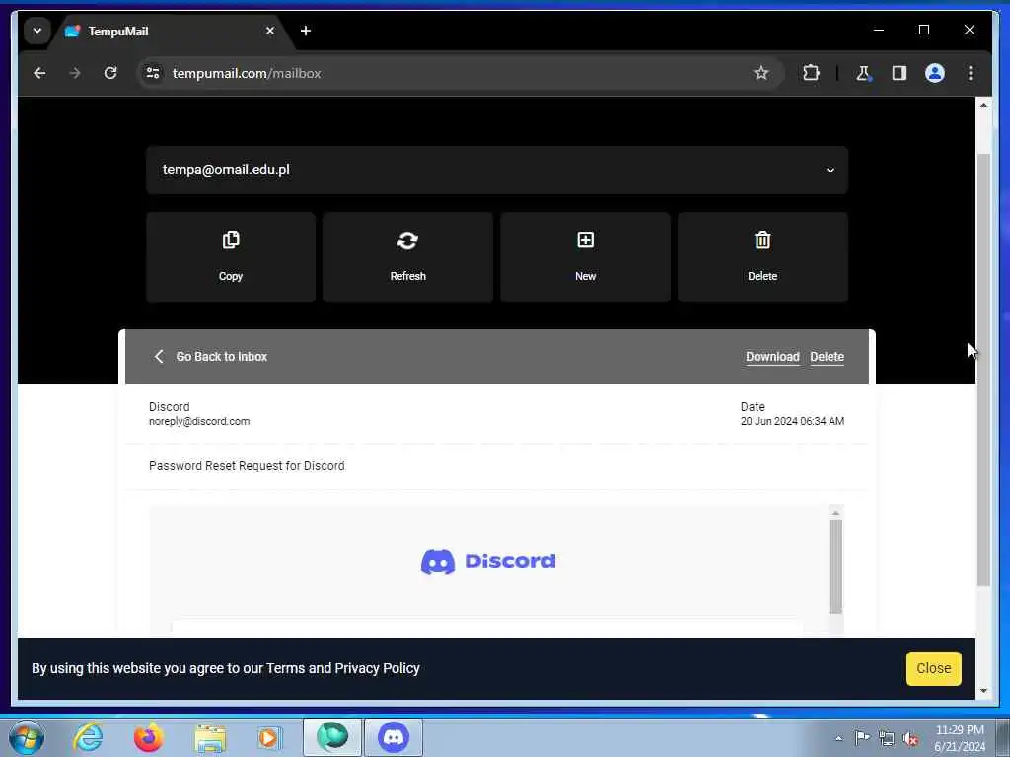Open a new browser tab

click(306, 31)
